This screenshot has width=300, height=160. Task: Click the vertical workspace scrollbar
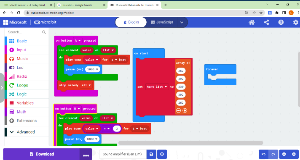point(299,79)
